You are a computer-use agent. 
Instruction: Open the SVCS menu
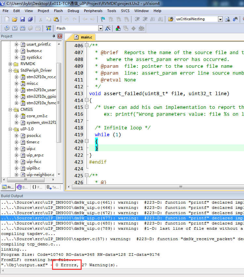pos(125,11)
